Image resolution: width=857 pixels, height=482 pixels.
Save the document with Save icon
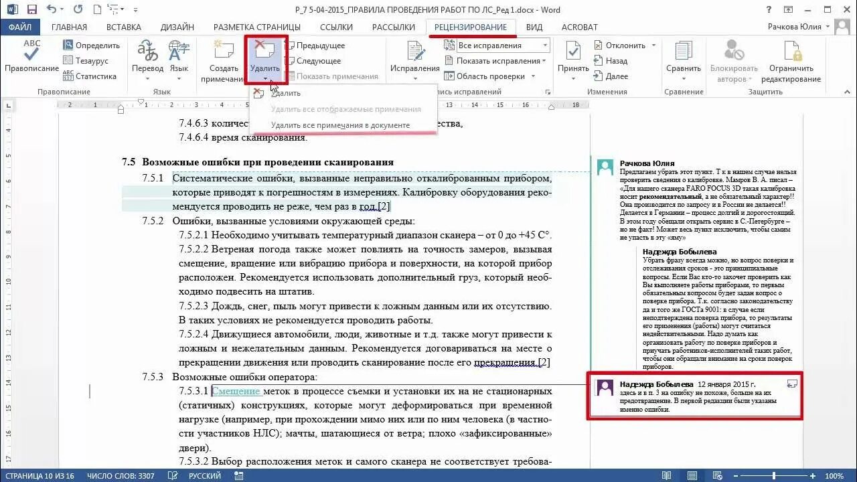(32, 9)
